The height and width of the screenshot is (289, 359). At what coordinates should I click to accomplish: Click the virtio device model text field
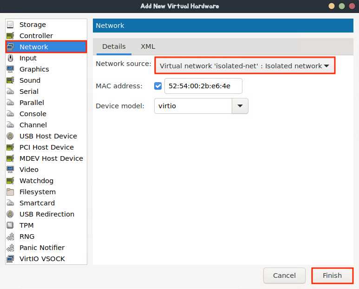[193, 106]
